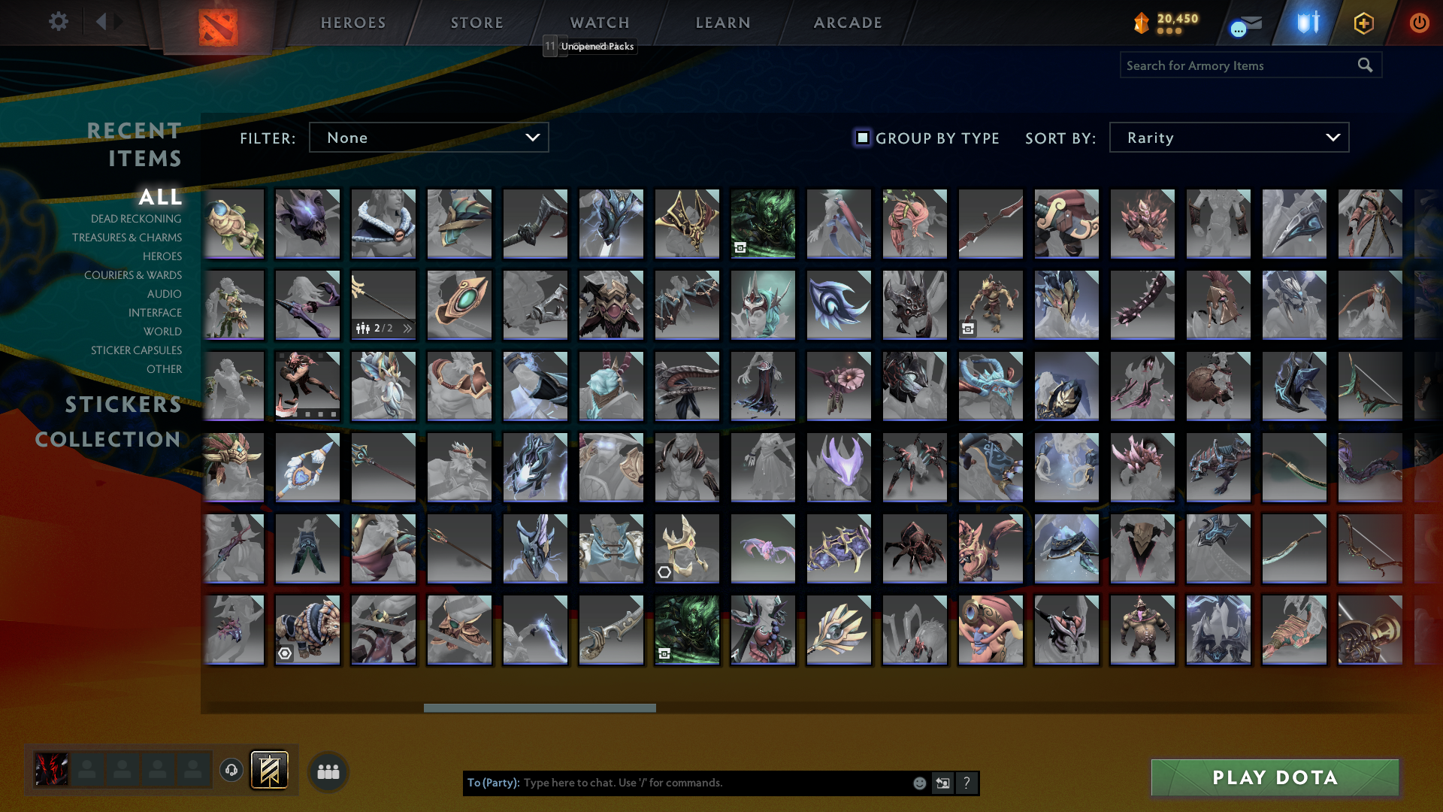
Task: Open the settings gear
Action: pos(58,22)
